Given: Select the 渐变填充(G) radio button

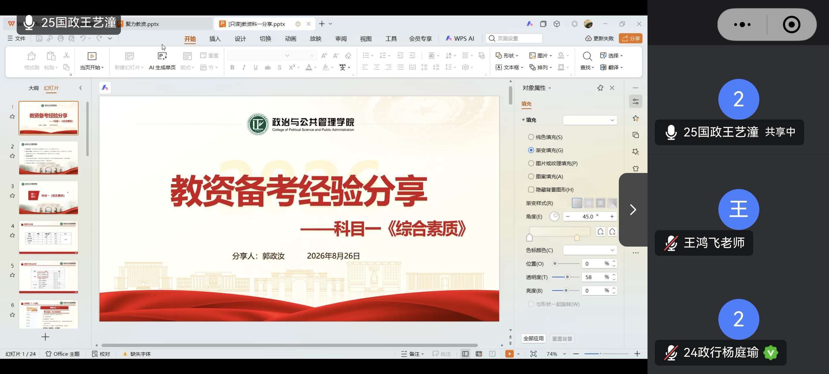Looking at the screenshot, I should click(531, 150).
